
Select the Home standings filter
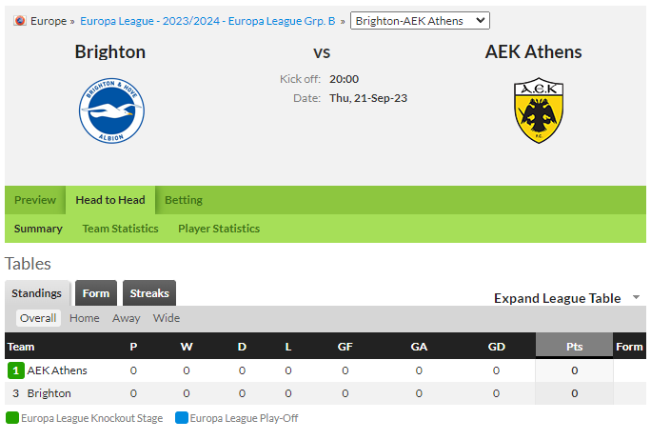coord(85,318)
